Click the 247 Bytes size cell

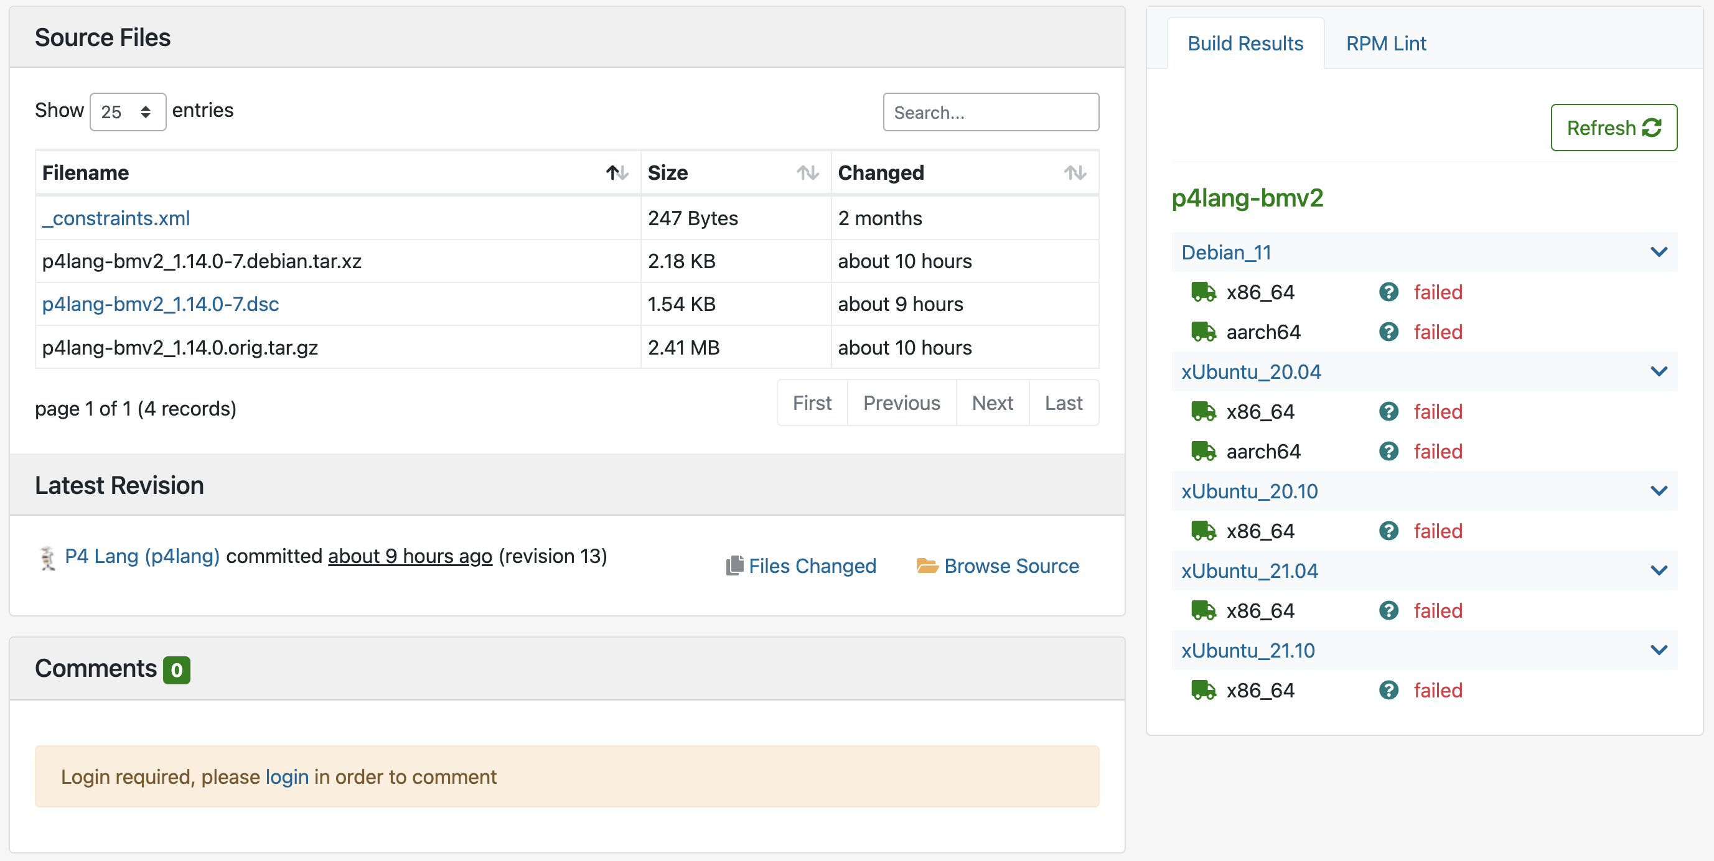(x=735, y=218)
